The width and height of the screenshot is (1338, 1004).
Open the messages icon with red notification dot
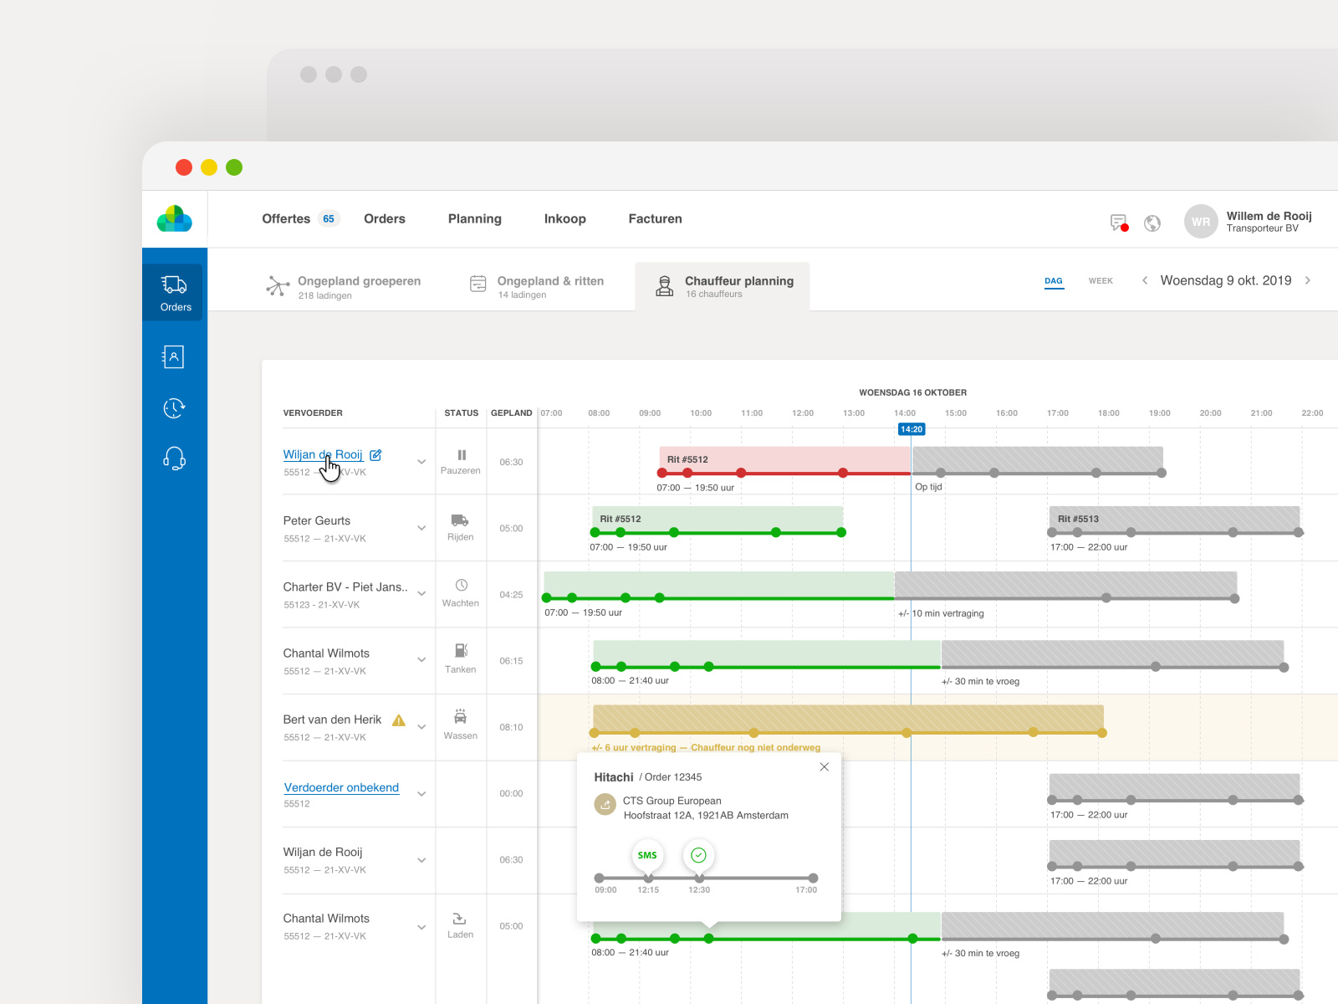pyautogui.click(x=1116, y=223)
